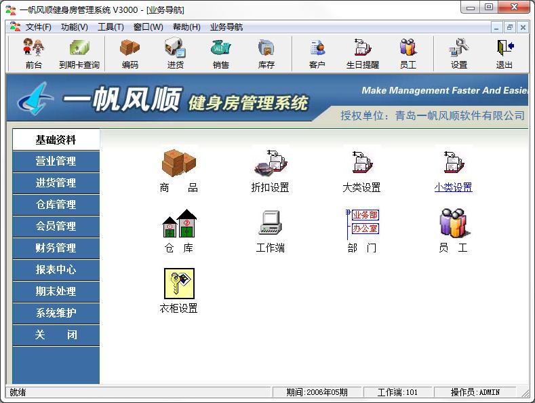Open the 小类设置 subcategory icon
Screen dimensions: 535x403
(453, 161)
